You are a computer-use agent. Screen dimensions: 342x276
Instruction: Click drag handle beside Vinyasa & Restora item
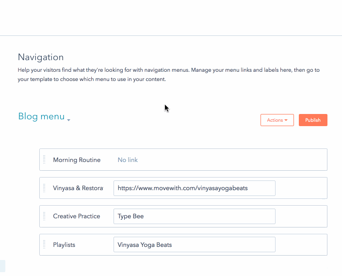click(x=44, y=188)
